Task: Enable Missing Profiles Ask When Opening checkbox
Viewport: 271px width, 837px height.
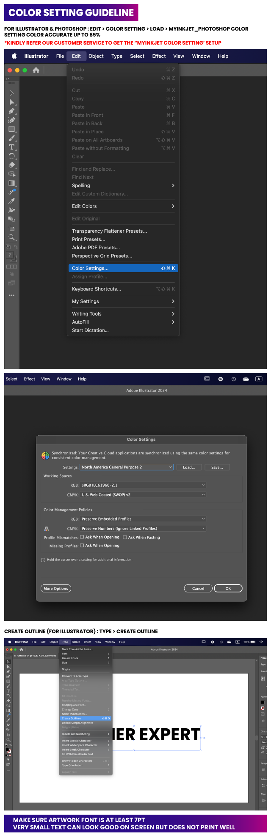Action: coord(82,546)
